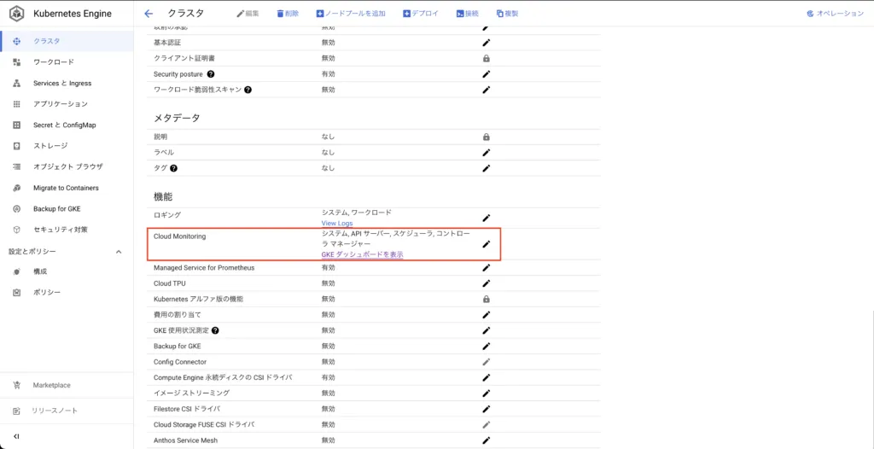The image size is (874, 449).
Task: Click 接続 button in toolbar
Action: (467, 14)
